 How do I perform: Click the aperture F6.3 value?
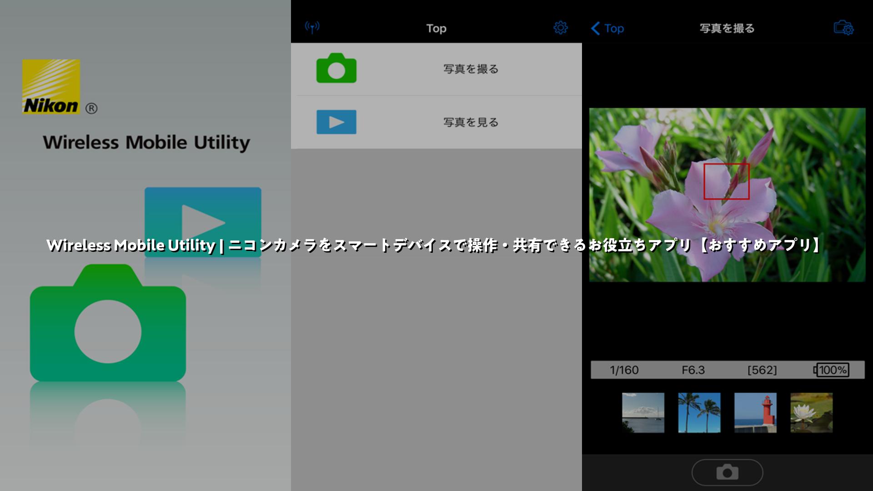[693, 370]
